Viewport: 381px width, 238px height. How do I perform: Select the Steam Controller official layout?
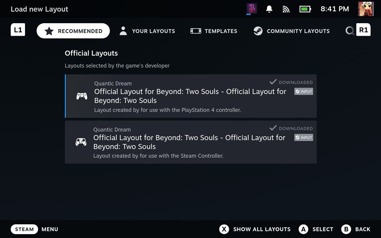(x=191, y=142)
